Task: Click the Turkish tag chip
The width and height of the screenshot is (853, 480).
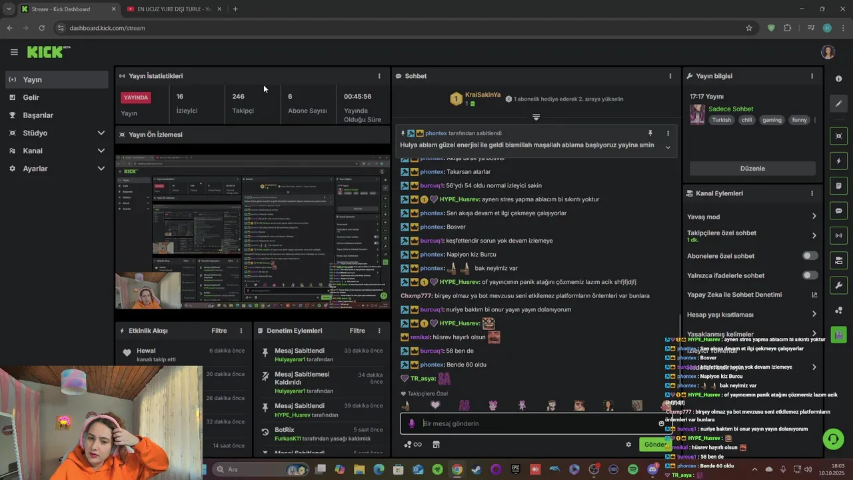Action: (721, 120)
